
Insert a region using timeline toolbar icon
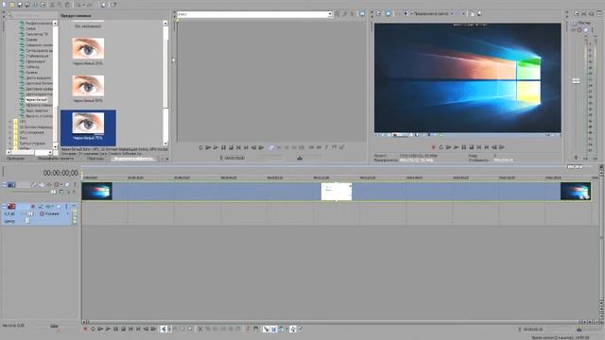tap(256, 329)
